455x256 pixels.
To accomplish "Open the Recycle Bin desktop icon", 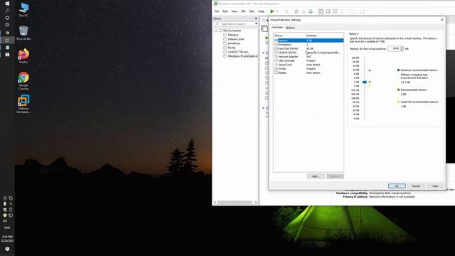I will 23,33.
